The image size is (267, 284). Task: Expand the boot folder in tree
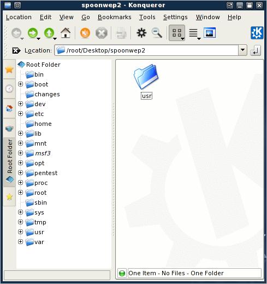(20, 84)
